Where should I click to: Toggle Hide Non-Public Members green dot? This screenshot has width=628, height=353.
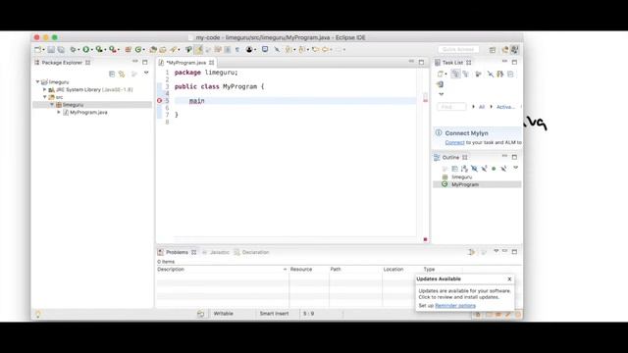(494, 169)
